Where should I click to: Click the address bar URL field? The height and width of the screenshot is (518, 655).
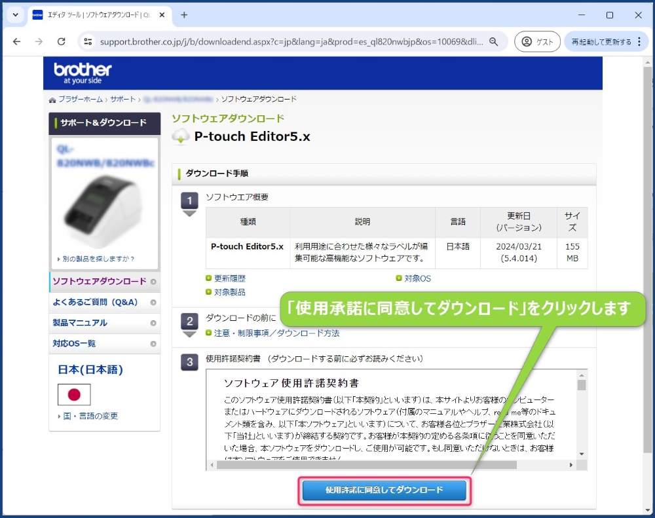pos(291,41)
